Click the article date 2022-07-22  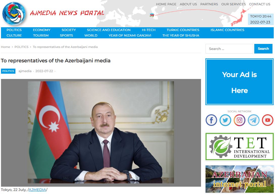[44, 71]
